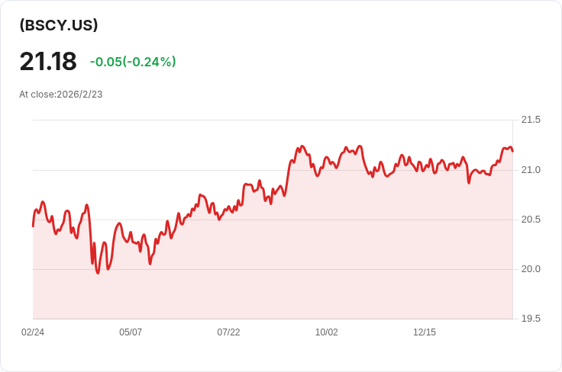Click the 19.5 y-axis label

tap(531, 319)
